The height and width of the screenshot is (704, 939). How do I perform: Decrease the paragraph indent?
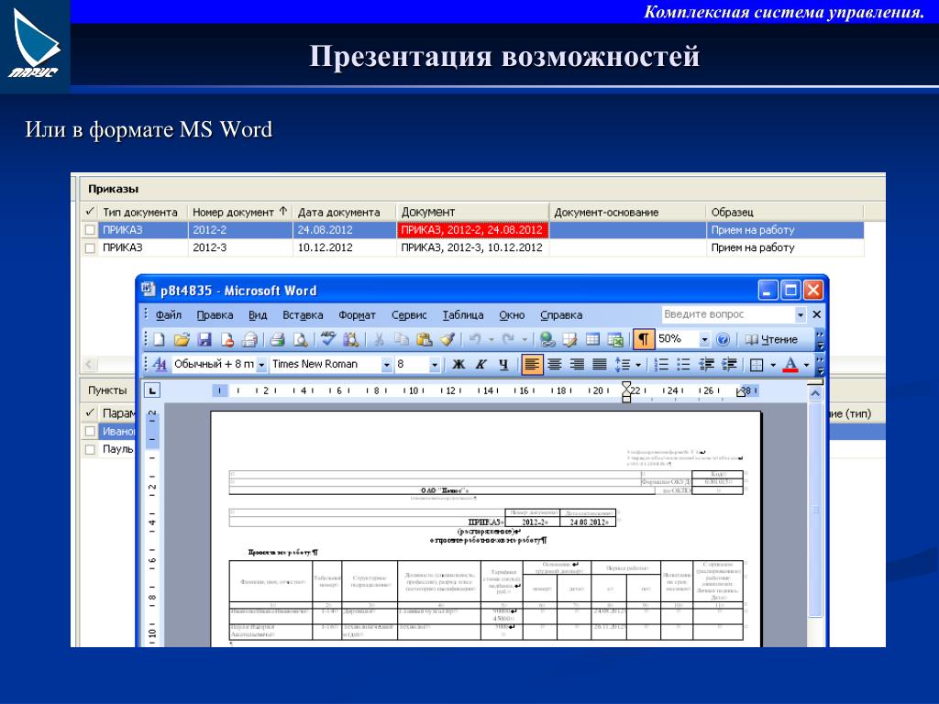[707, 364]
